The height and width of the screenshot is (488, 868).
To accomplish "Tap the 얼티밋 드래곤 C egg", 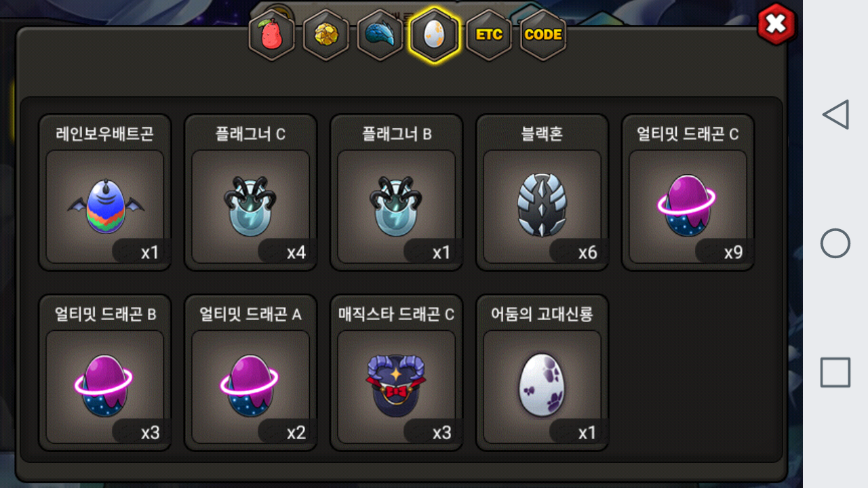I will click(x=688, y=192).
